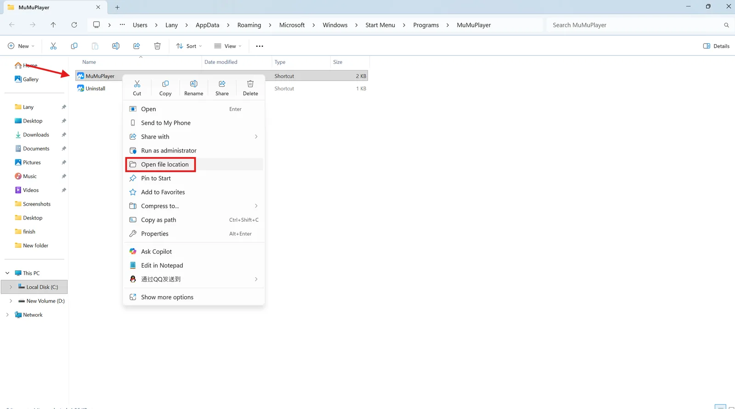Click Show more options
This screenshot has width=735, height=409.
tap(194, 297)
